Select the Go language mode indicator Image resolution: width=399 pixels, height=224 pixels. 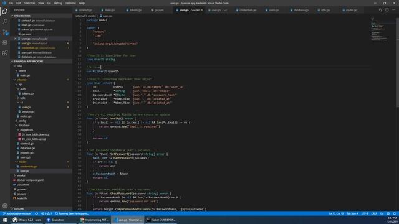[382, 213]
